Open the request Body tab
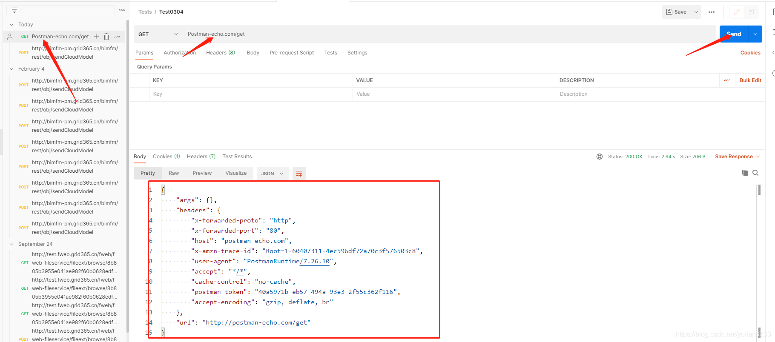 tap(253, 53)
